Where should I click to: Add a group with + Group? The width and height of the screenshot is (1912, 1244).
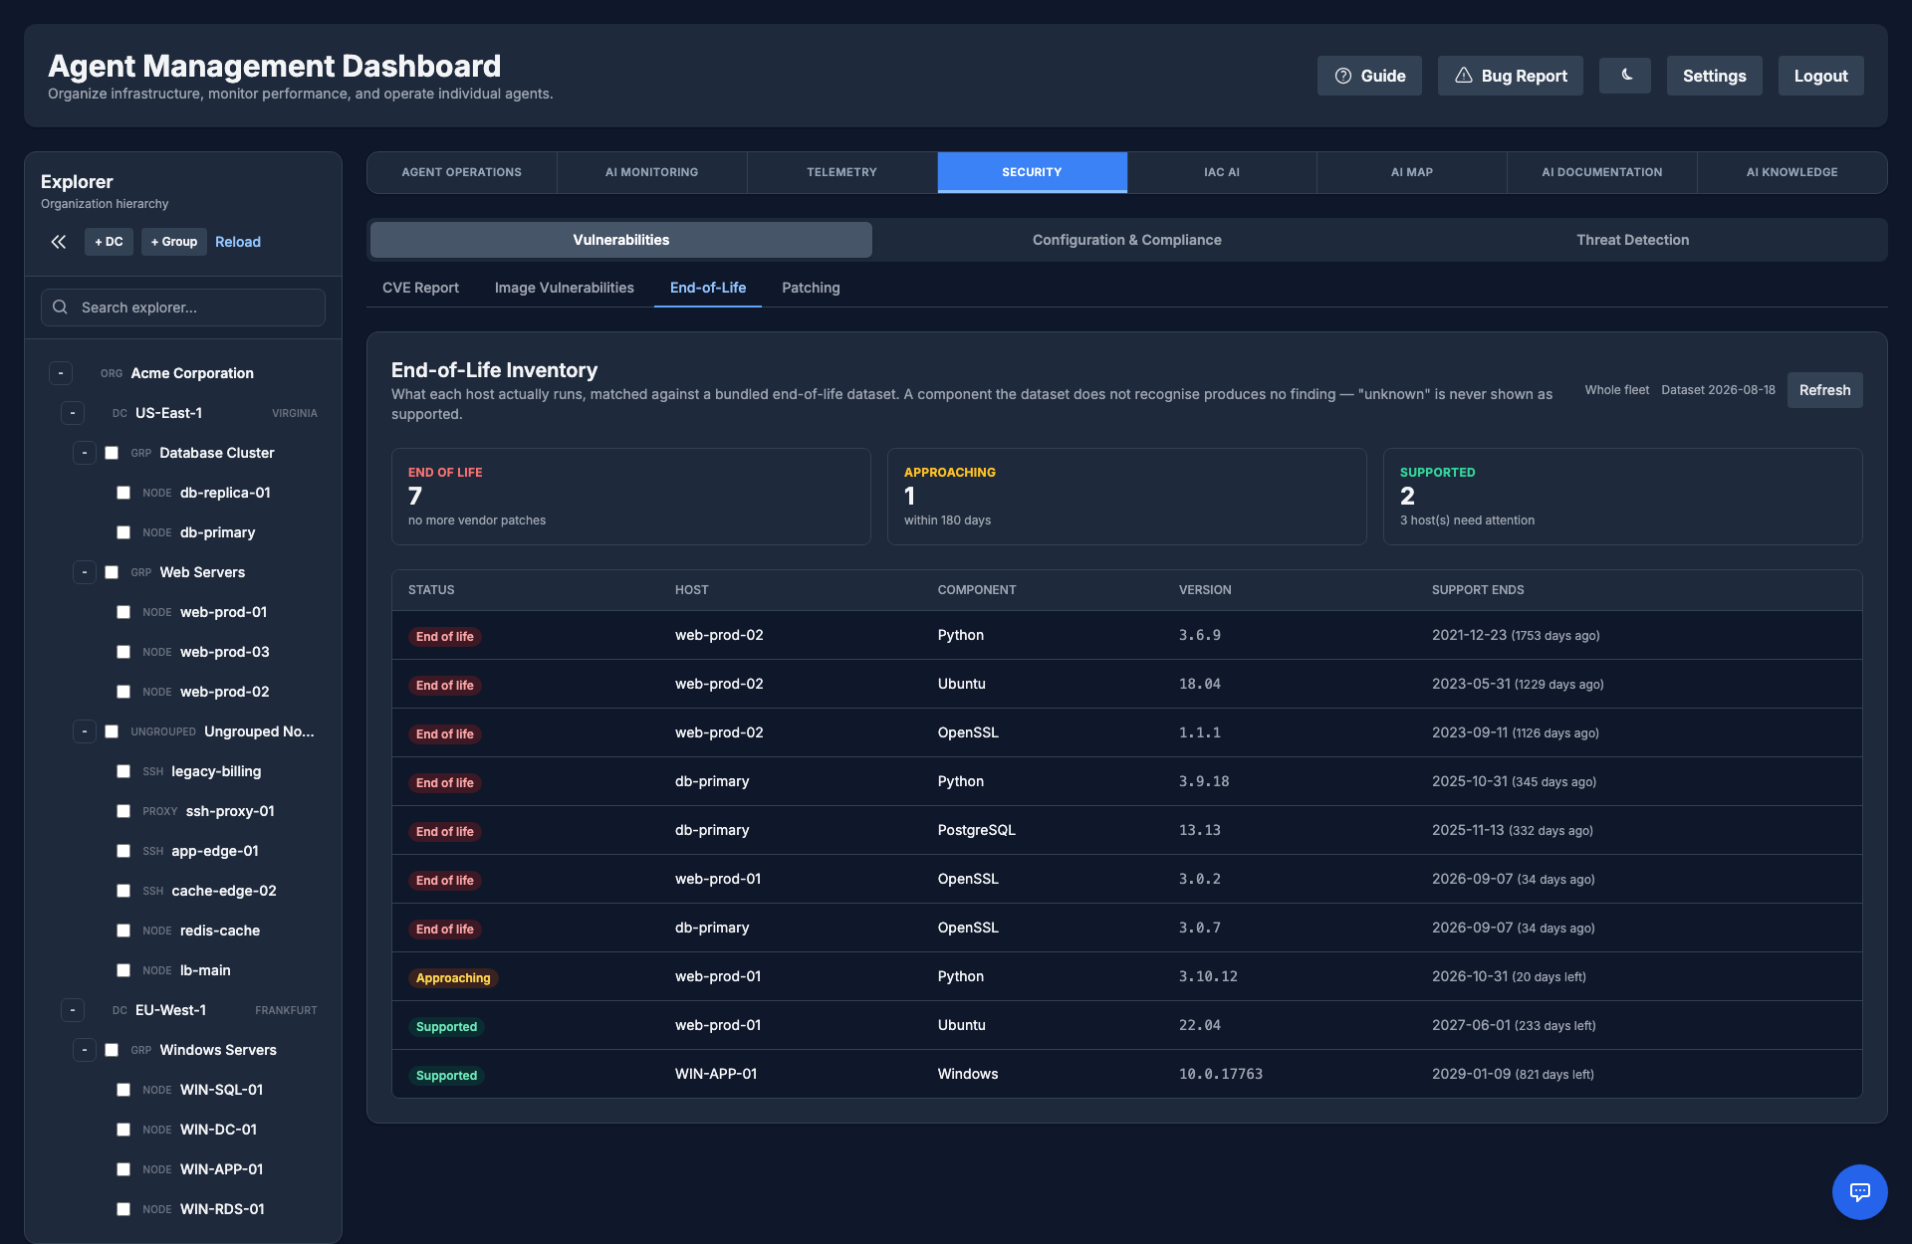174,242
